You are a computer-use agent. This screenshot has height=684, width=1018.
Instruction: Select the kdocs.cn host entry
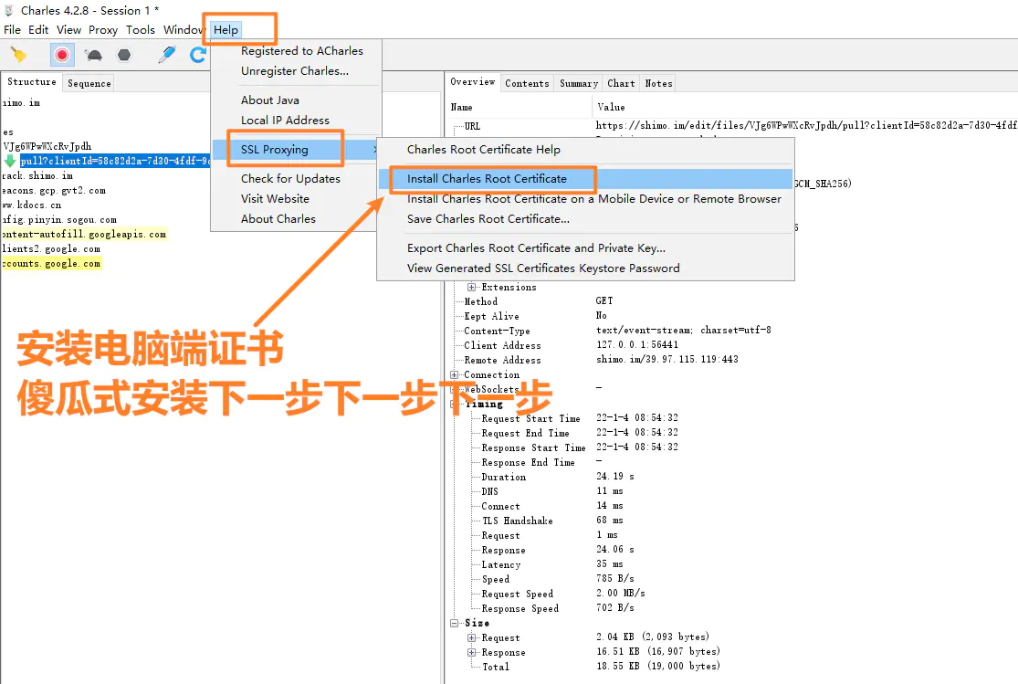(x=32, y=205)
